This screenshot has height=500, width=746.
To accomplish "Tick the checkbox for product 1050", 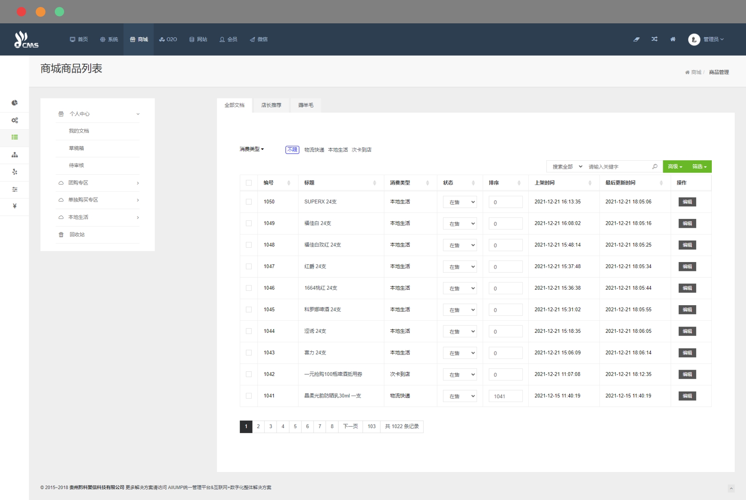I will tap(249, 202).
